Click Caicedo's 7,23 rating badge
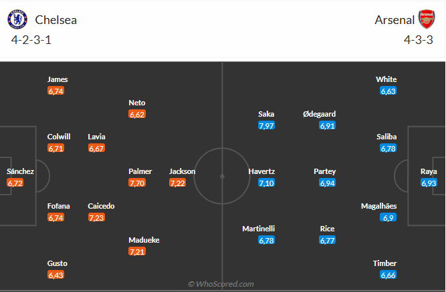Screen dimensions: 446x292 96,217
